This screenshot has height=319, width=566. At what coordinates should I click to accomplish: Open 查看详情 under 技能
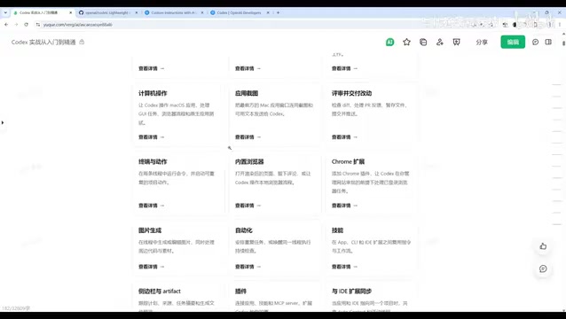(x=344, y=267)
